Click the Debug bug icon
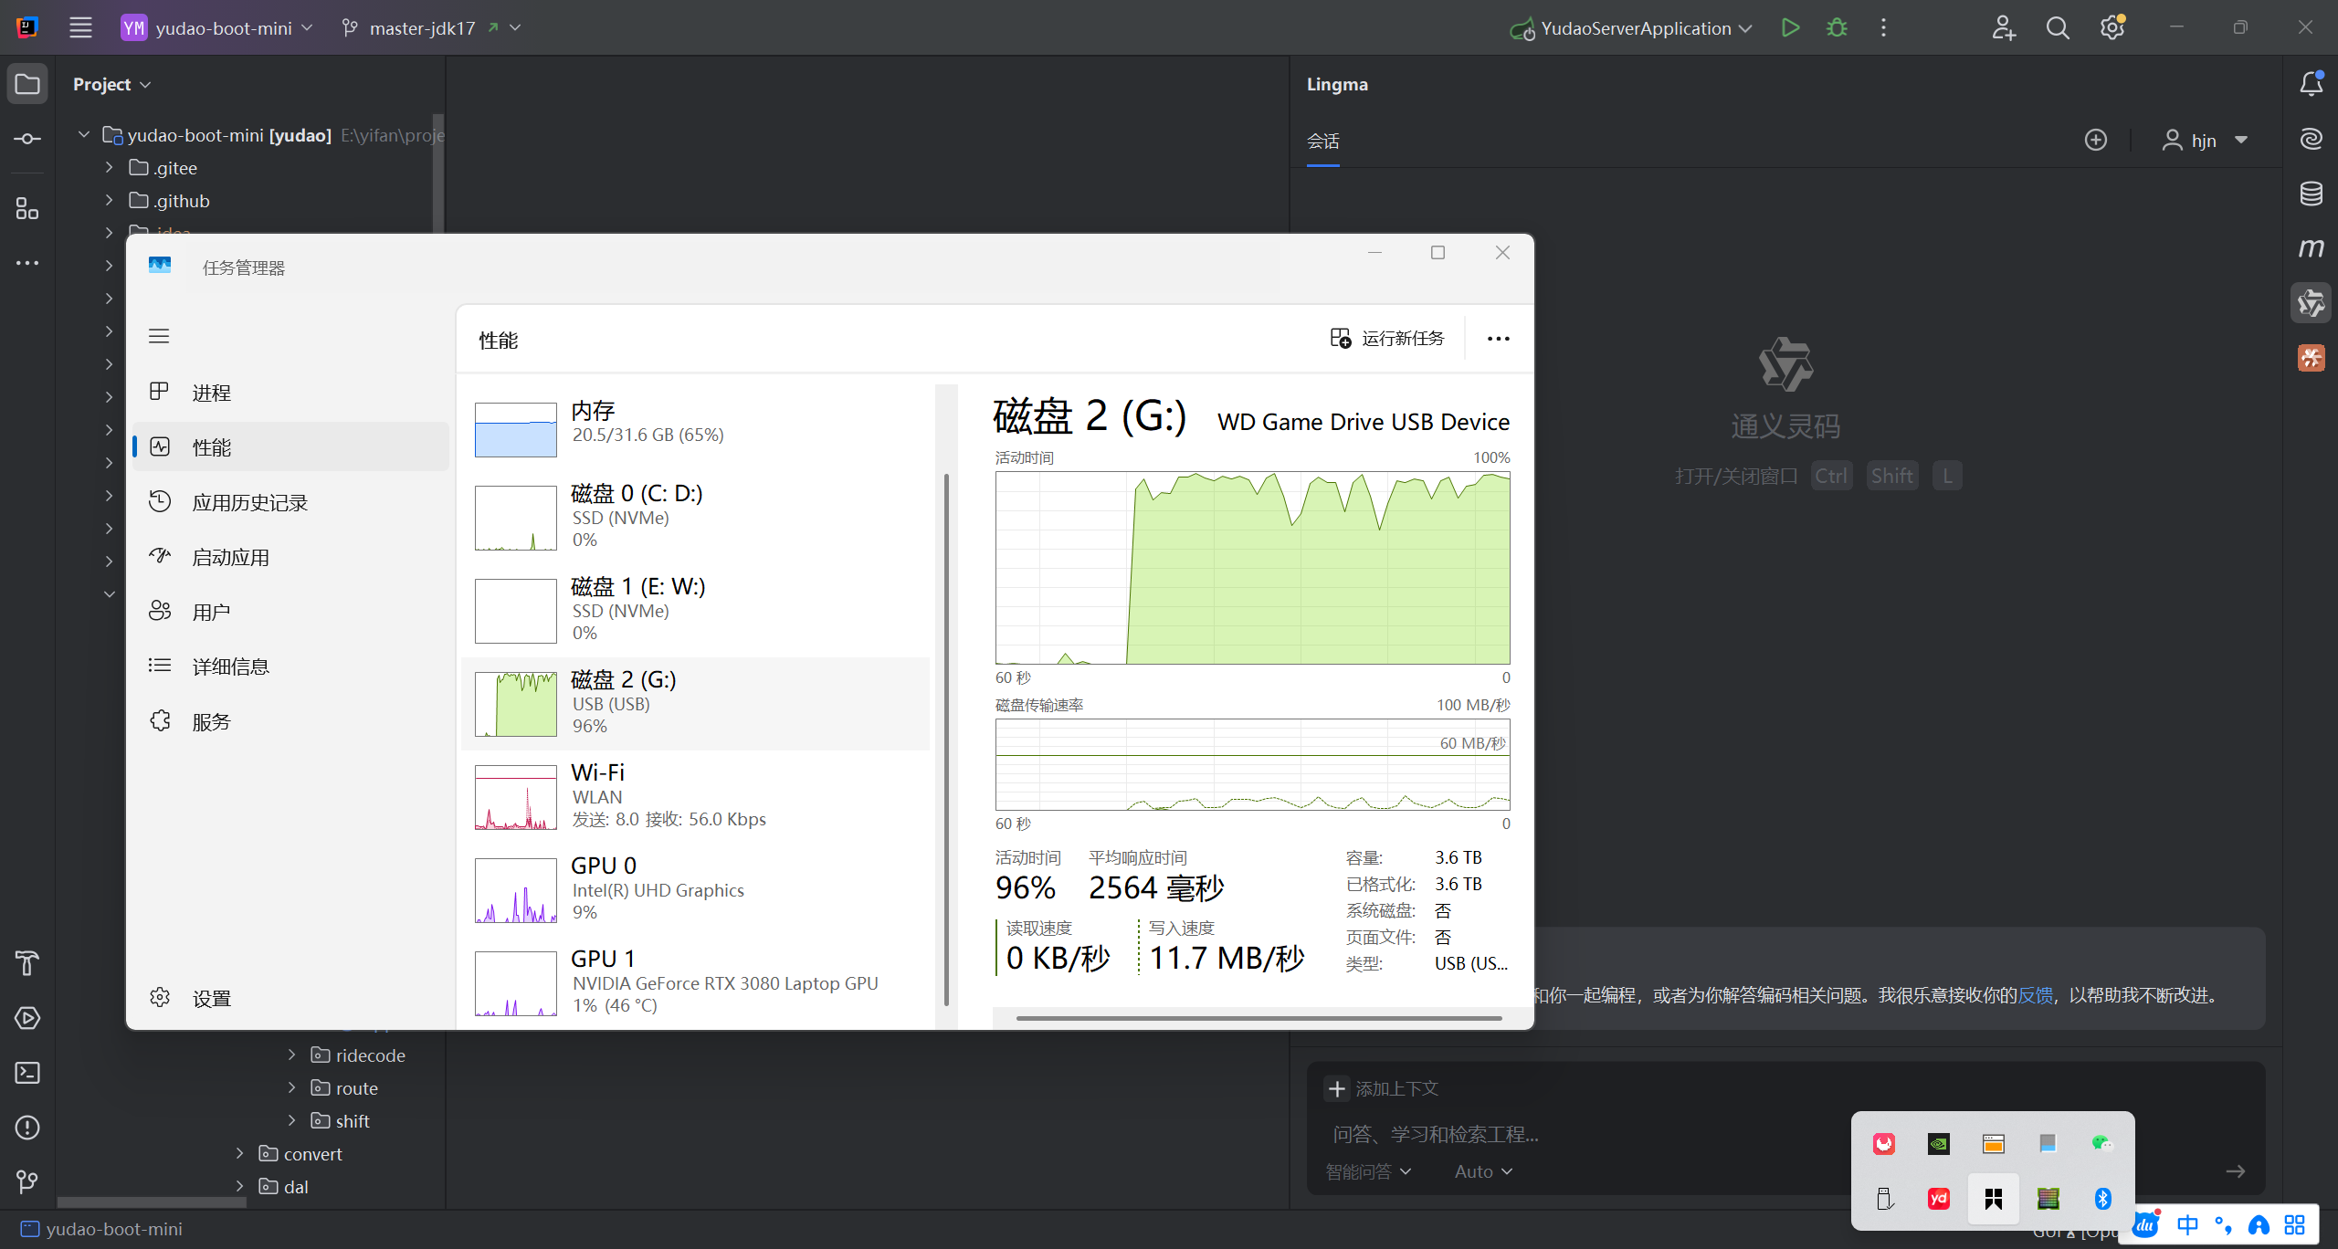 pos(1837,28)
